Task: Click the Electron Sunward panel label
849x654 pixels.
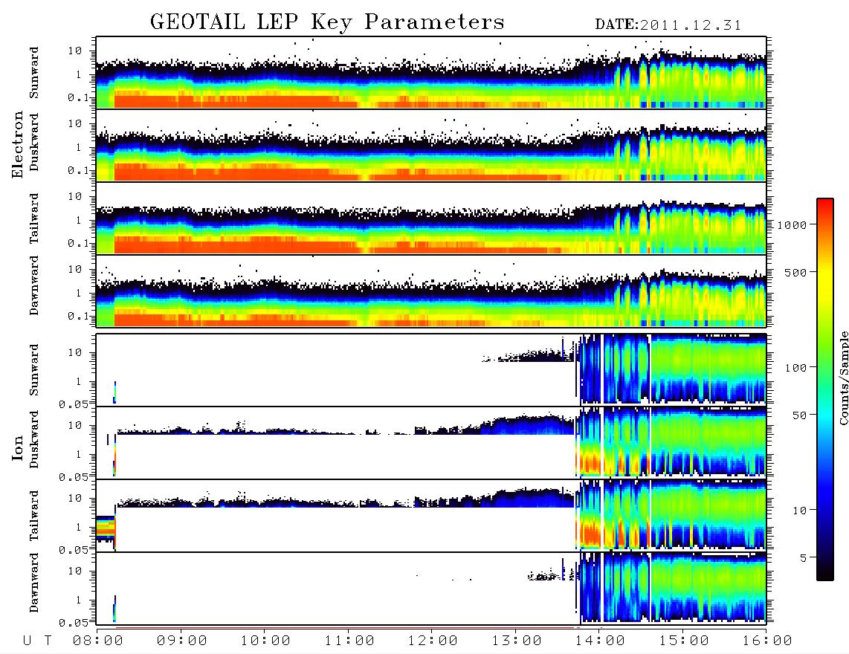Action: (34, 73)
